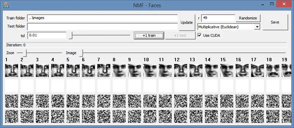
Task: Select face thumbnail number 15
Action: click(227, 70)
